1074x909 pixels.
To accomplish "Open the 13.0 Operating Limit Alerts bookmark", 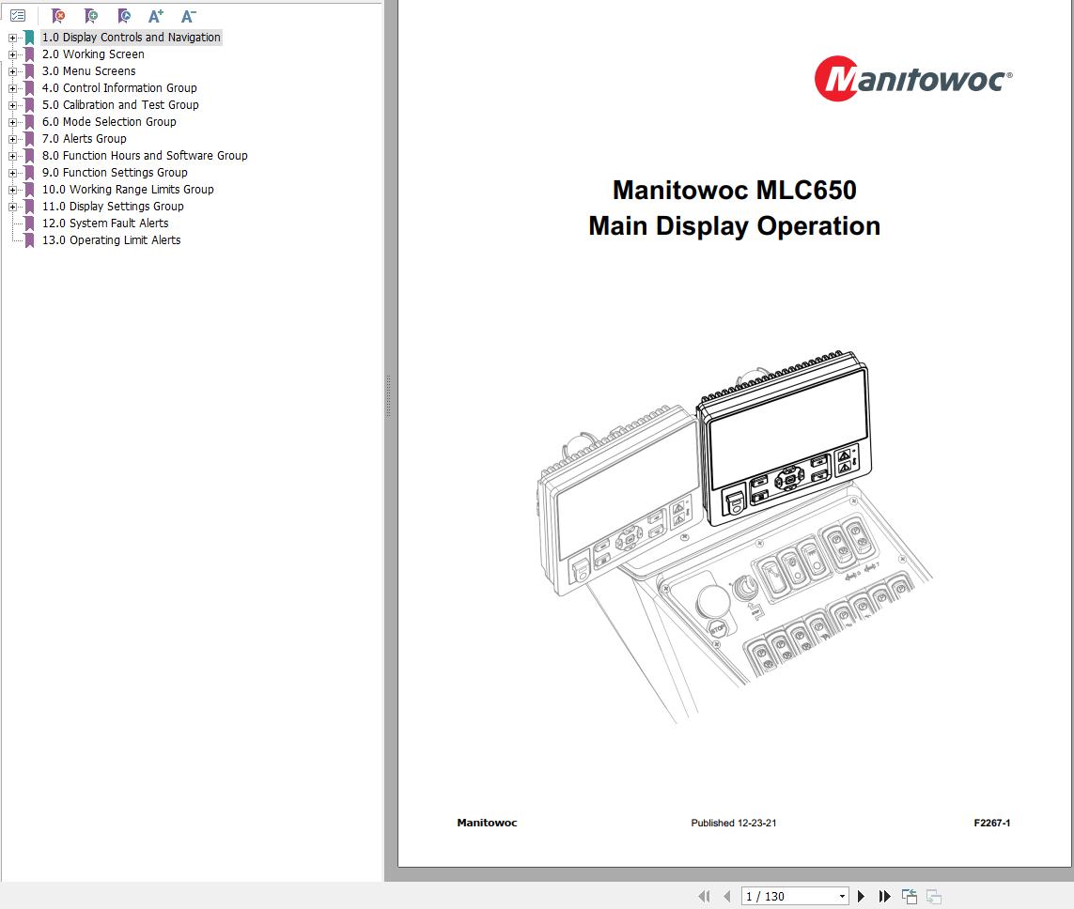I will pyautogui.click(x=113, y=239).
